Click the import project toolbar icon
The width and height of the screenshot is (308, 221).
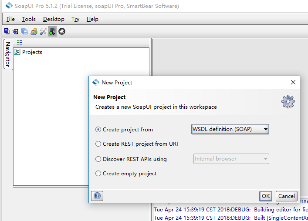click(16, 31)
